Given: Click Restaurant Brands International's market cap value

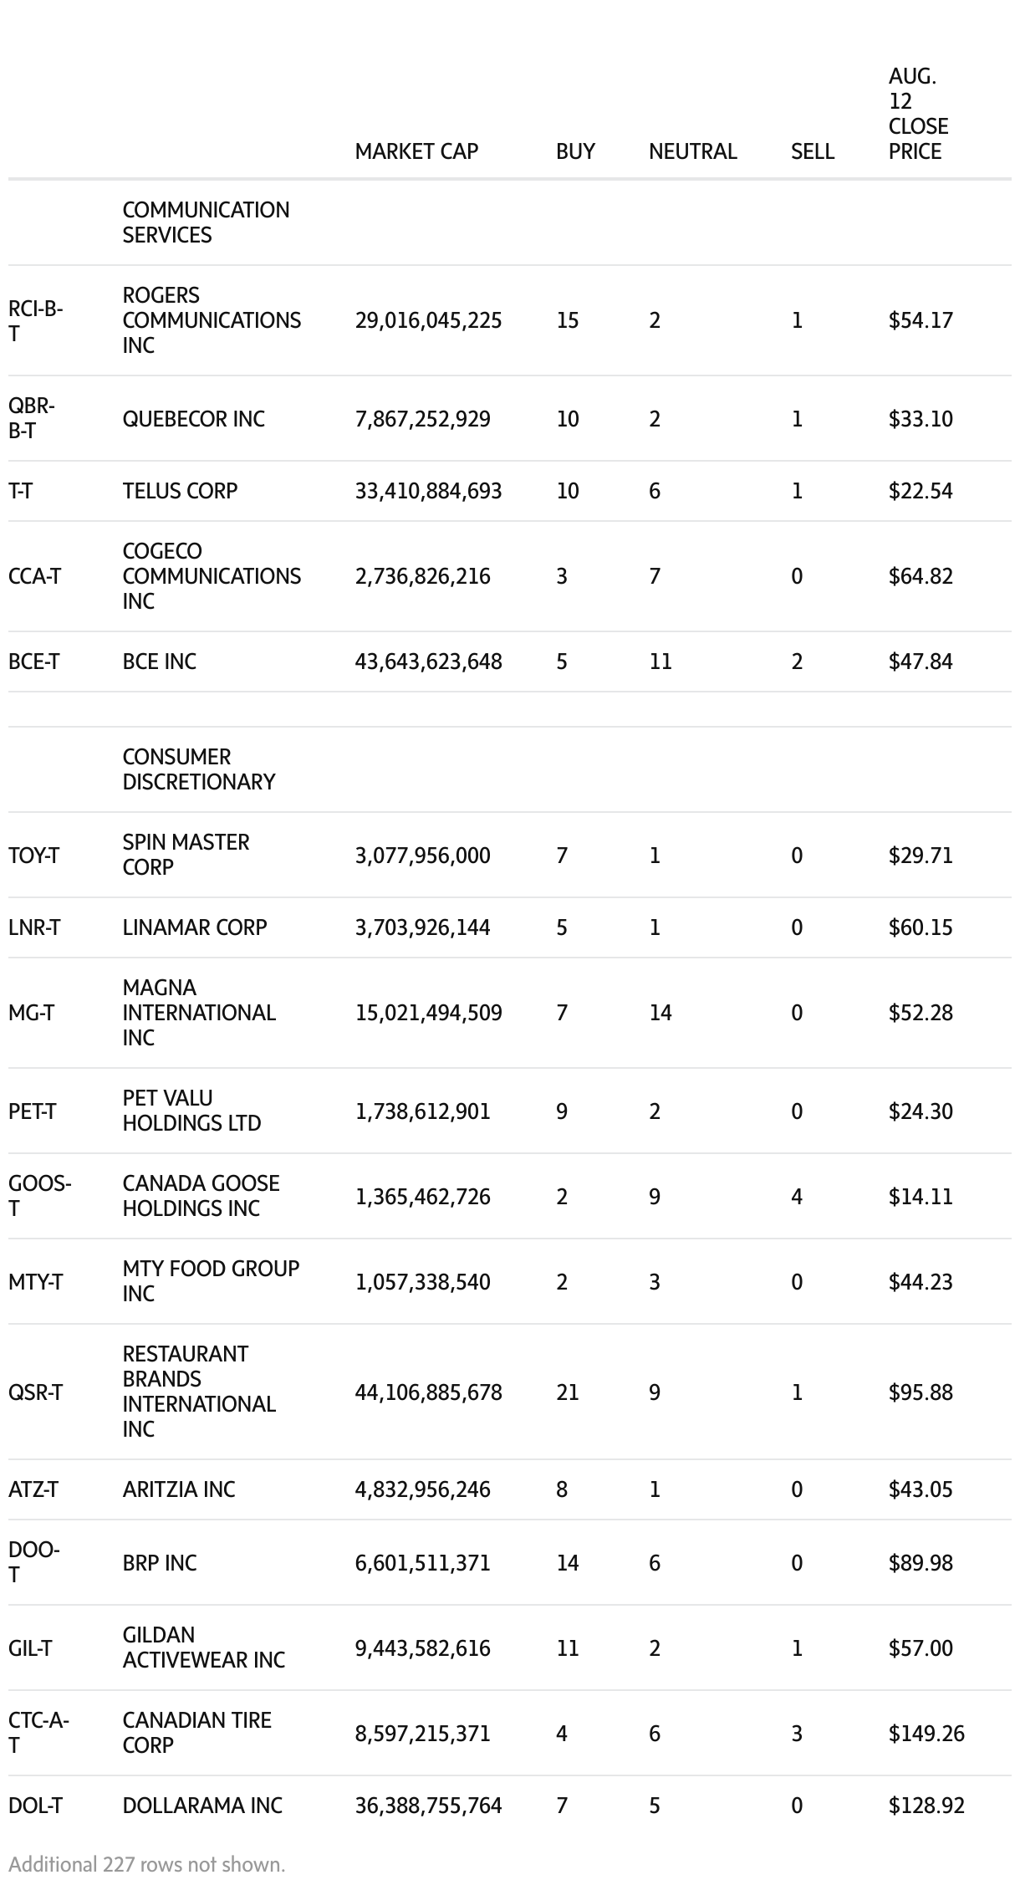Looking at the screenshot, I should (428, 1392).
